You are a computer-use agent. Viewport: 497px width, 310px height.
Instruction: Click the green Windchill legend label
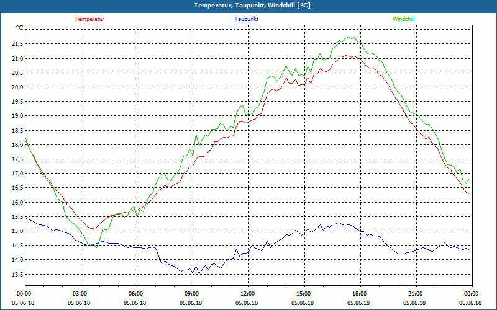point(403,19)
